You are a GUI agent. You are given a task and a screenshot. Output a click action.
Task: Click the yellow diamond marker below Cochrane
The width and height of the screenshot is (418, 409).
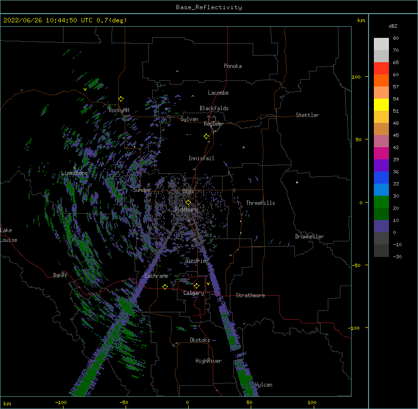(165, 287)
